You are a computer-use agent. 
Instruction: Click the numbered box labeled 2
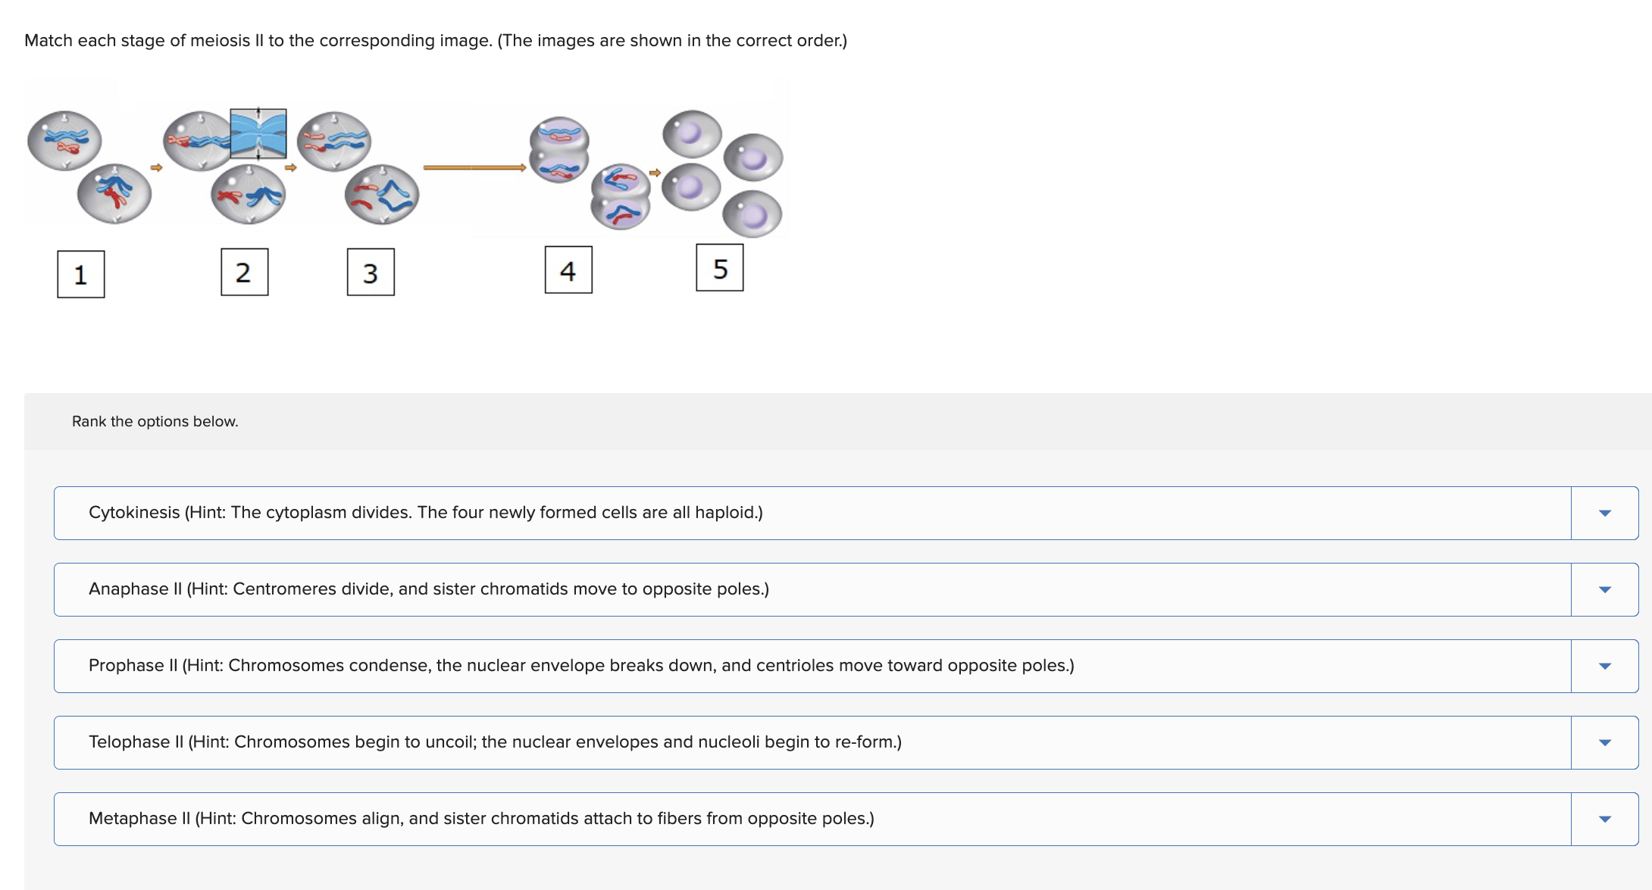click(x=243, y=273)
